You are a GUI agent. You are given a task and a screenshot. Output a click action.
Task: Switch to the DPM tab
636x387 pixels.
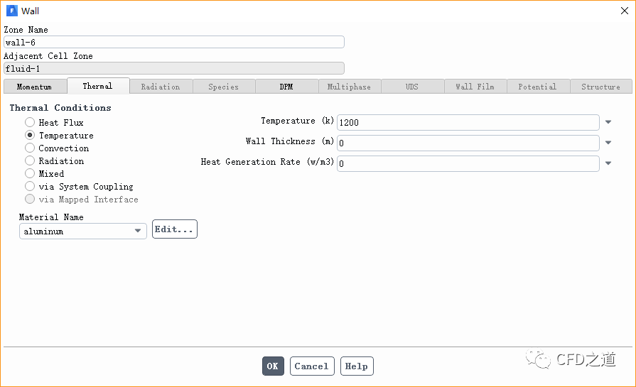coord(286,87)
